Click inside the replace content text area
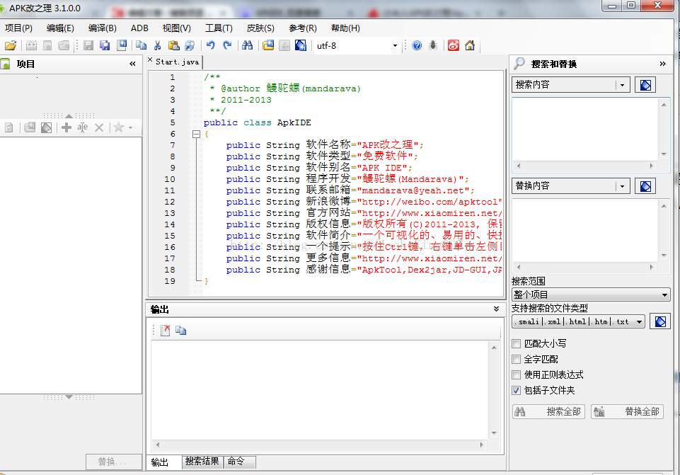Image resolution: width=680 pixels, height=475 pixels. pyautogui.click(x=585, y=231)
